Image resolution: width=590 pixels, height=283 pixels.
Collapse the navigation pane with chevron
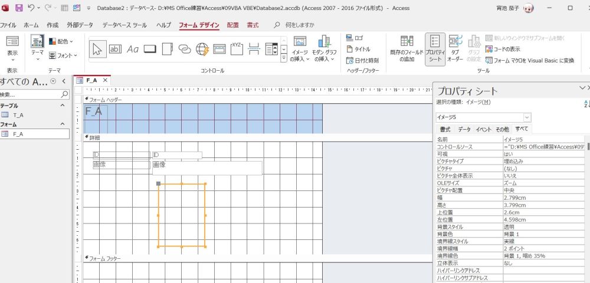coord(64,81)
